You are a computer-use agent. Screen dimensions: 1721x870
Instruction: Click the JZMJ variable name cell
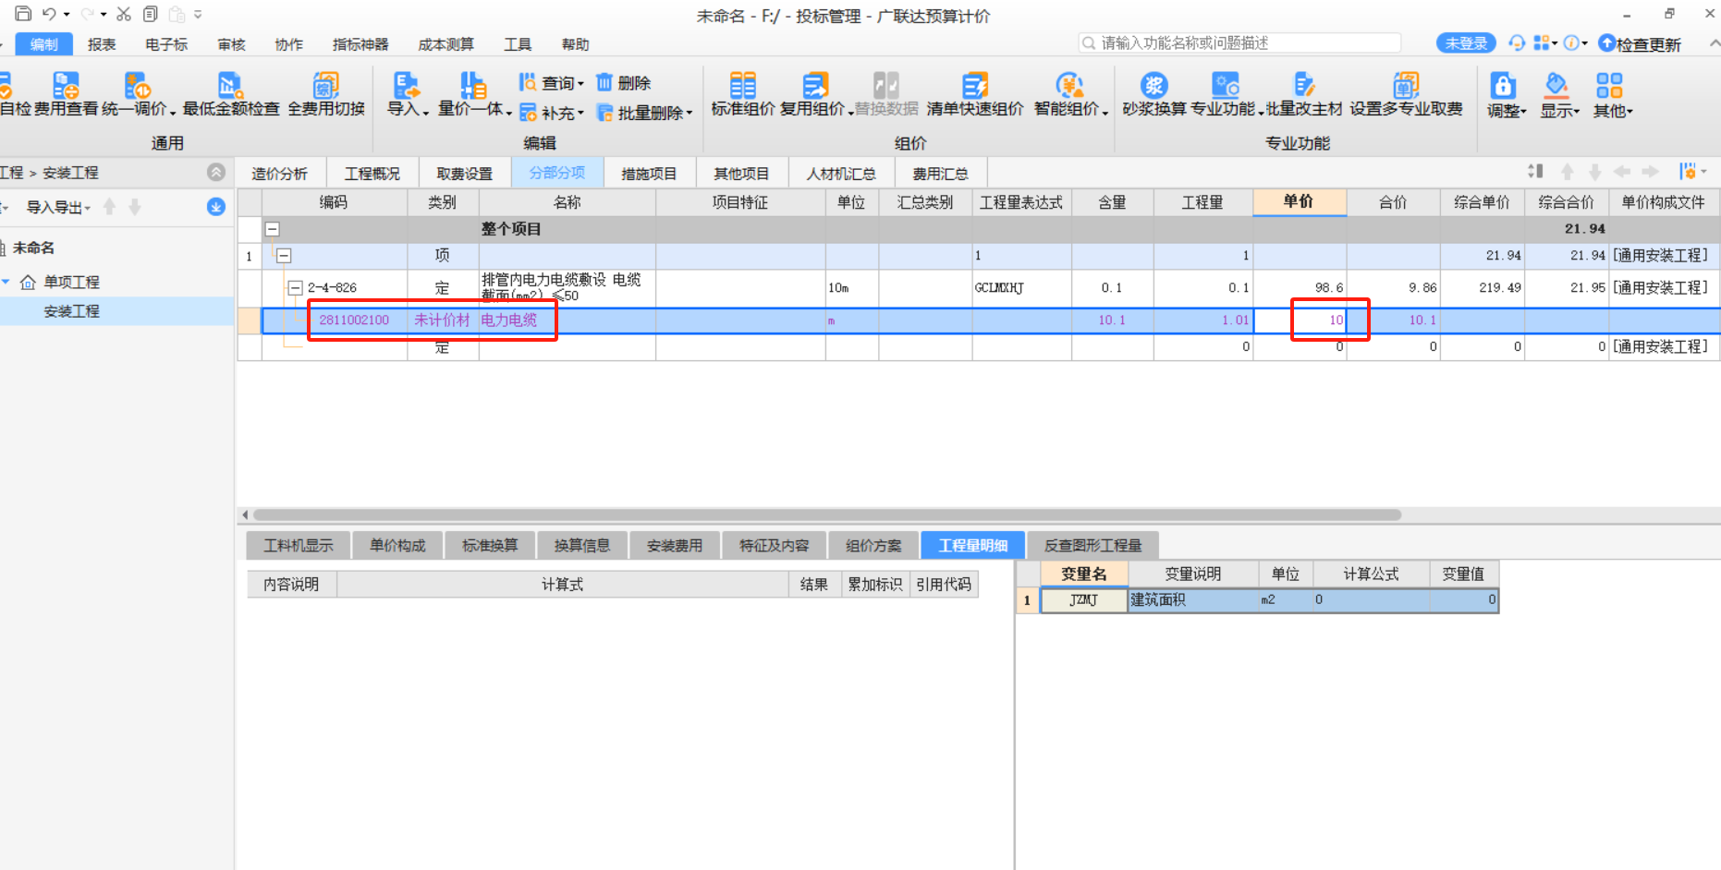click(1083, 600)
